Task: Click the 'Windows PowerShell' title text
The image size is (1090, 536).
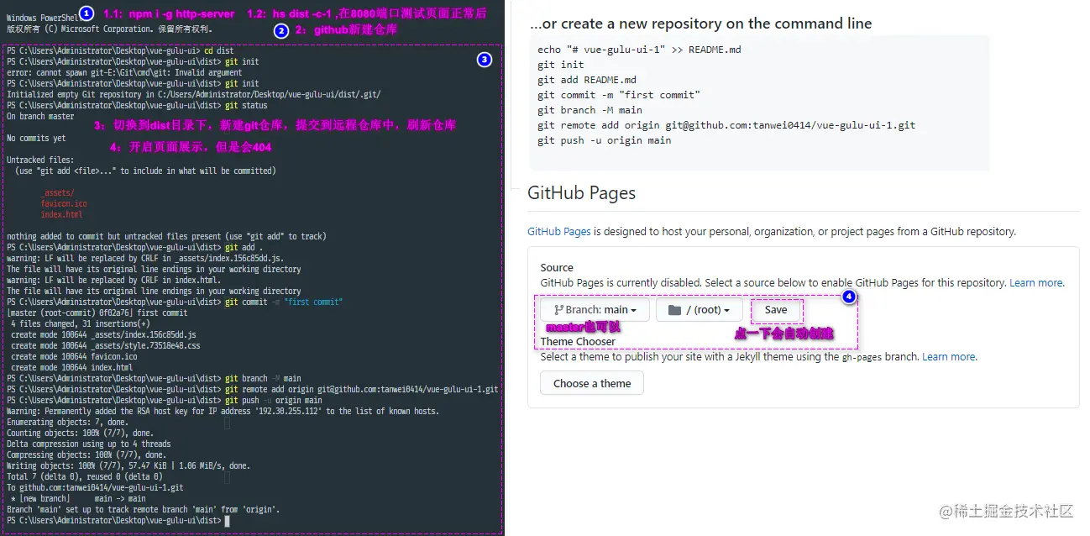Action: pos(42,18)
